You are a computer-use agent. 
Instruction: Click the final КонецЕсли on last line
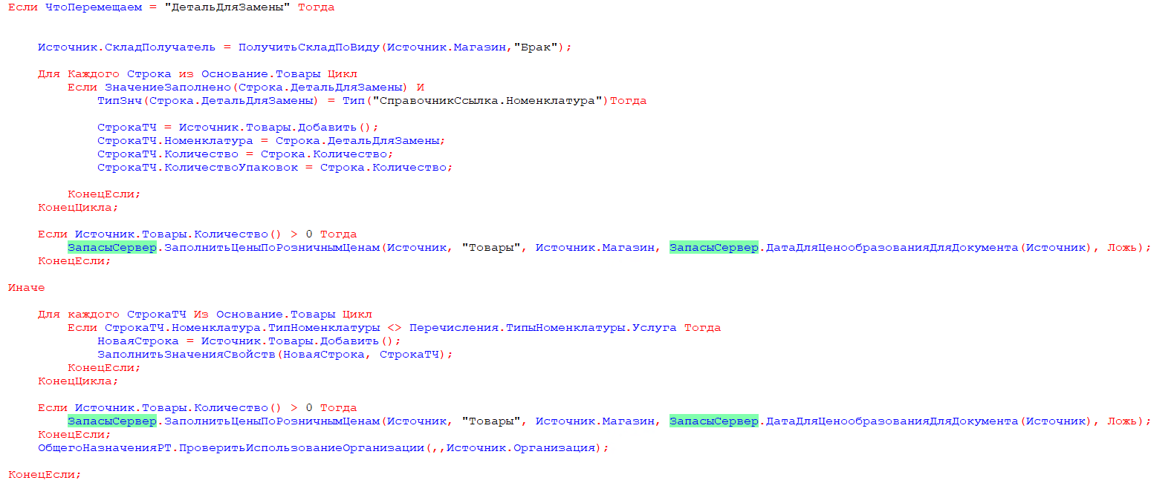(x=43, y=475)
